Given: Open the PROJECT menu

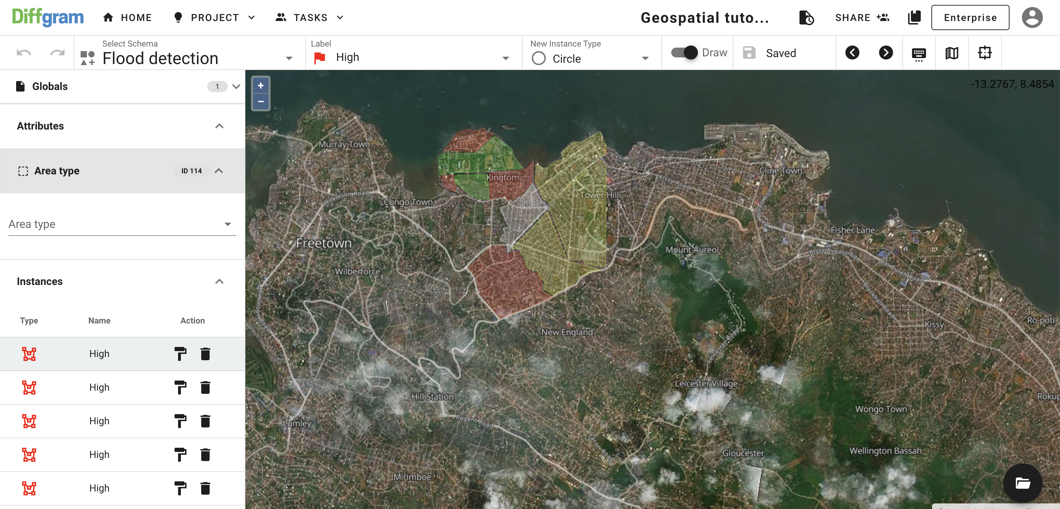Looking at the screenshot, I should [x=215, y=18].
